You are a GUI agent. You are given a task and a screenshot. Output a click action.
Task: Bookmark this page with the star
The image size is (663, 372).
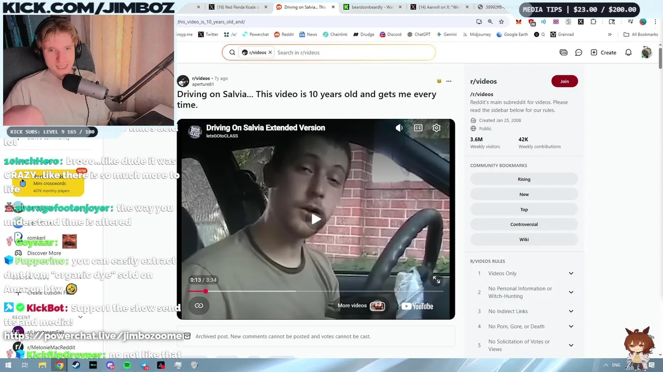[501, 22]
